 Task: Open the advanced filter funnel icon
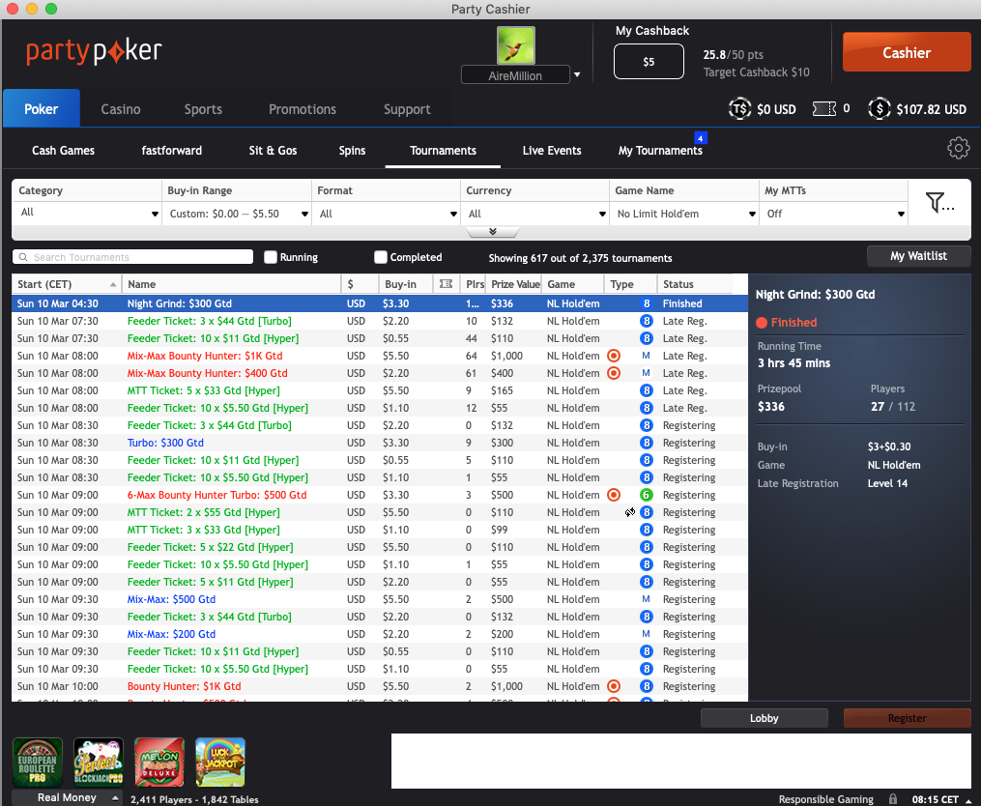(939, 202)
